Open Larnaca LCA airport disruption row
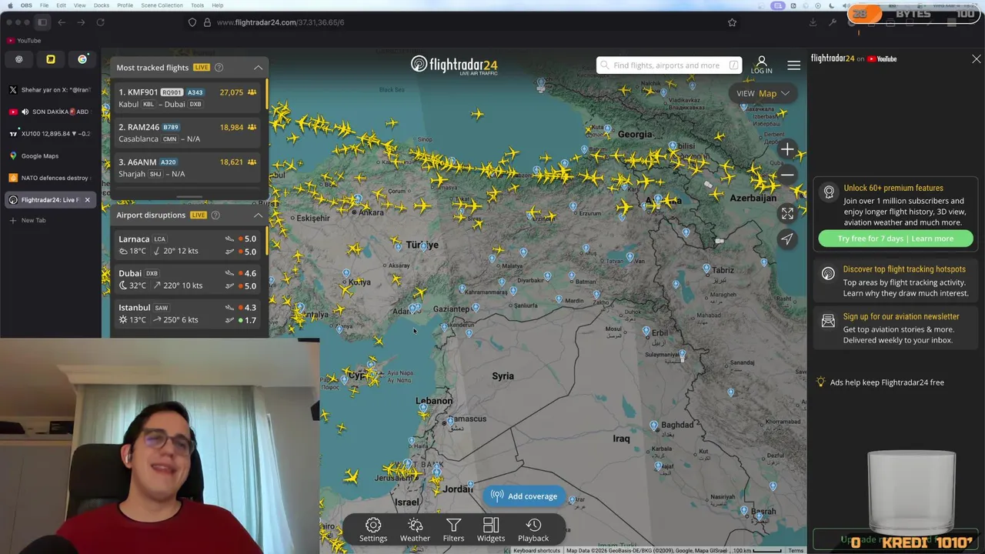This screenshot has height=554, width=985. pyautogui.click(x=188, y=245)
